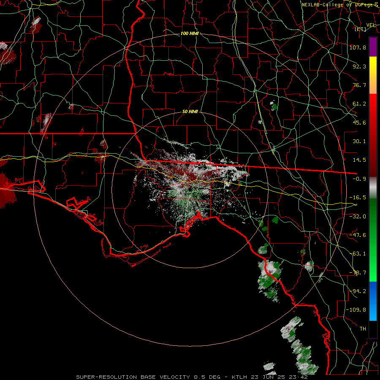
Task: Click the VEL legend title
Action: point(371,25)
